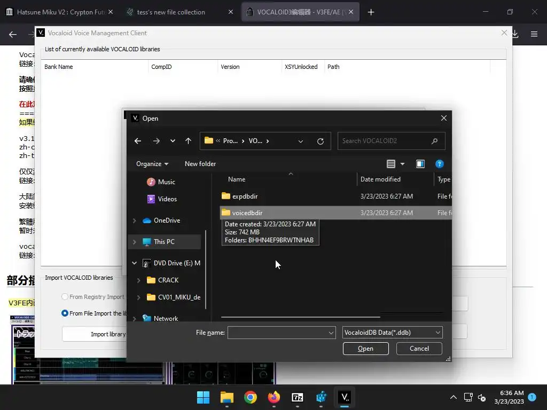Select the voicedbdir folder
The width and height of the screenshot is (547, 410).
[x=247, y=212]
